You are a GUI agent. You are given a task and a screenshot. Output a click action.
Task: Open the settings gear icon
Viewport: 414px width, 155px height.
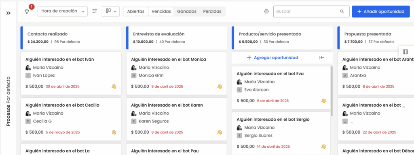[x=266, y=12]
